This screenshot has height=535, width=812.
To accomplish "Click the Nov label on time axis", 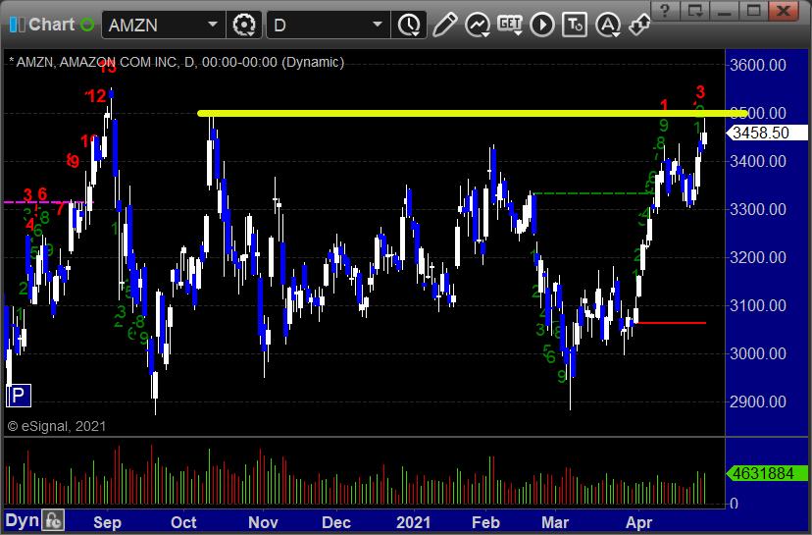I will [263, 522].
